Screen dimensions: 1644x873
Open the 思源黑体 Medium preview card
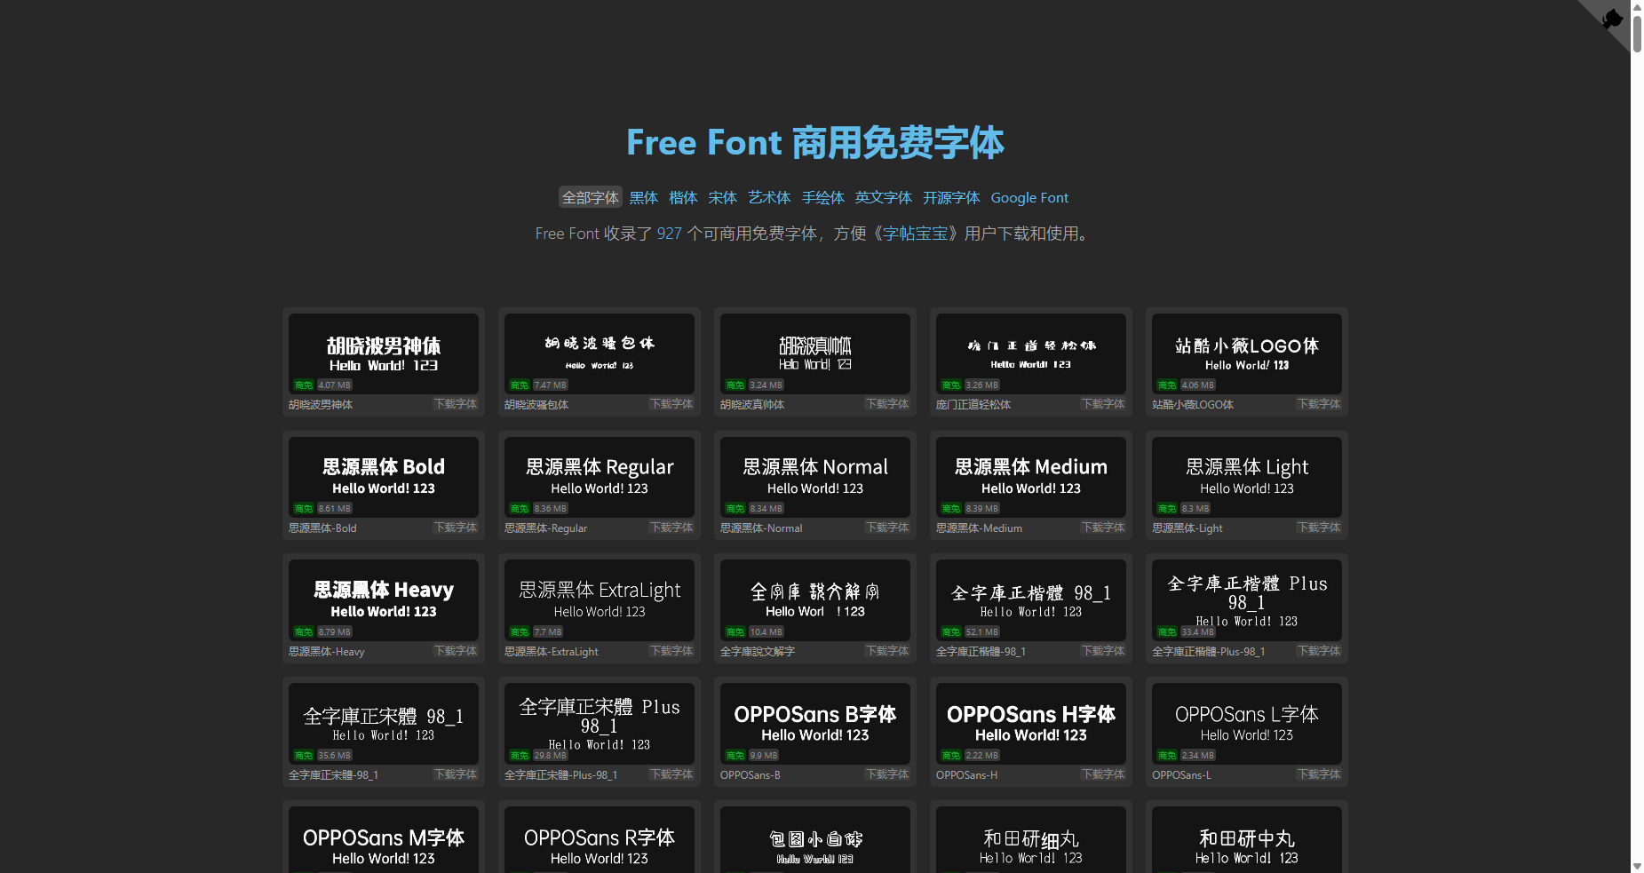click(1031, 477)
